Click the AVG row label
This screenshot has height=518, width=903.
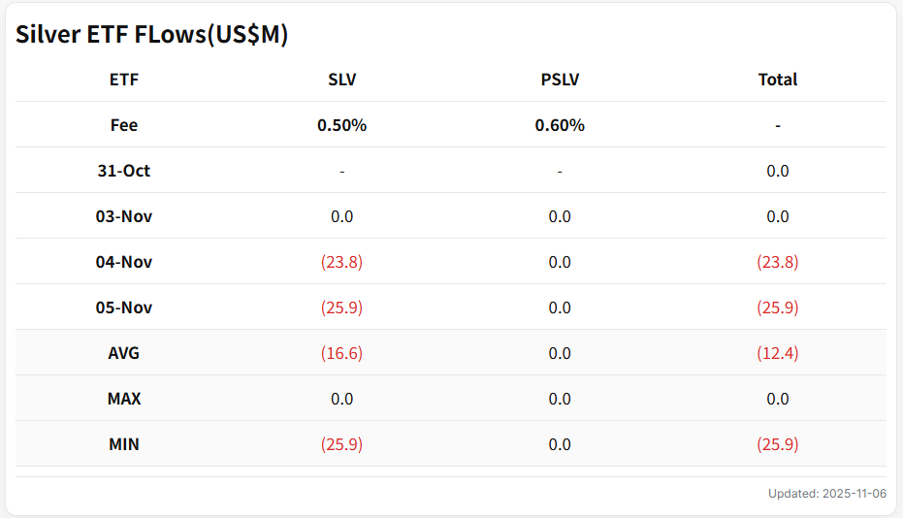[x=124, y=353]
